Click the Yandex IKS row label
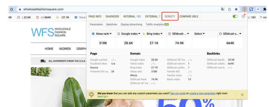 173,71
